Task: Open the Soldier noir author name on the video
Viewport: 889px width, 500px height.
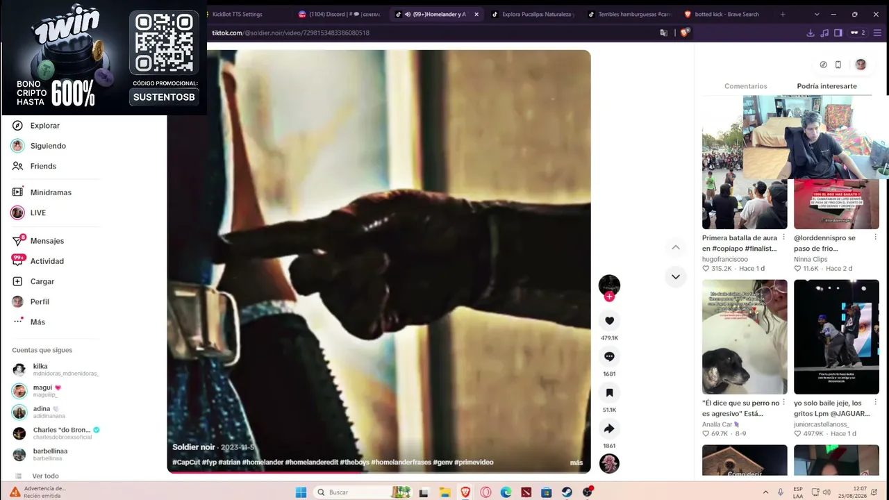Action: point(194,447)
